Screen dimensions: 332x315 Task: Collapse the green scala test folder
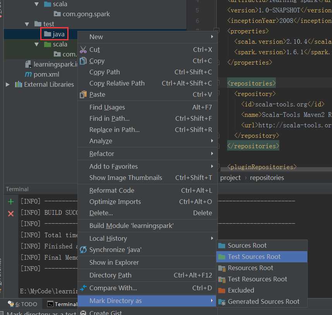tap(37, 44)
